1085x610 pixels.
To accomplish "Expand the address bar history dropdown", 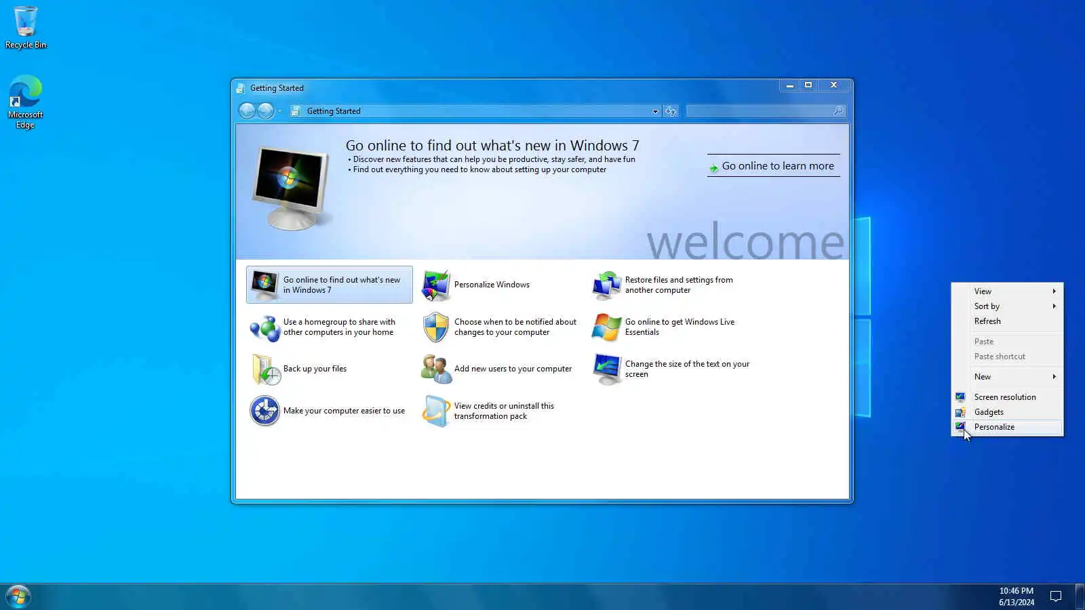I will pos(655,112).
